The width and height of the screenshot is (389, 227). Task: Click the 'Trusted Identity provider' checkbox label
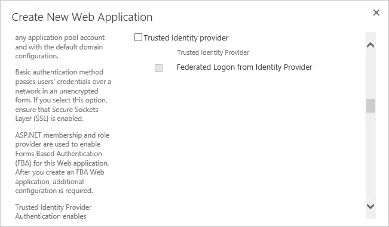click(186, 38)
